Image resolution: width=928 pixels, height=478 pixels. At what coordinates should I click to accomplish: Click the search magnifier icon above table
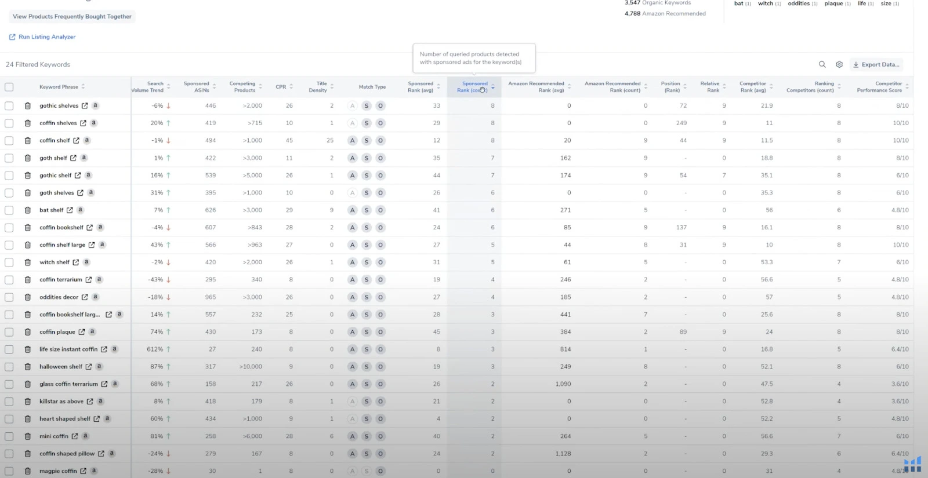pyautogui.click(x=822, y=64)
